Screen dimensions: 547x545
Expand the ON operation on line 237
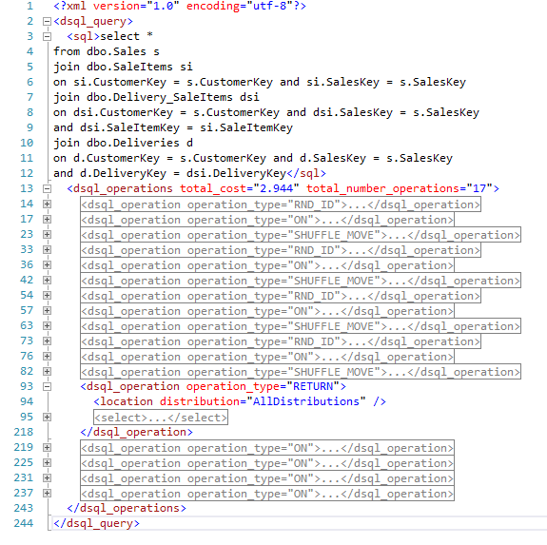tap(47, 494)
